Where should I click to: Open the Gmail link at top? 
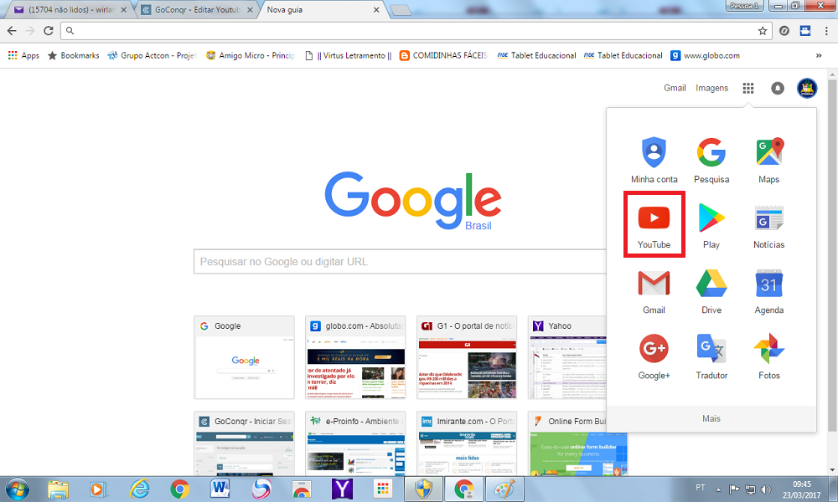coord(675,88)
